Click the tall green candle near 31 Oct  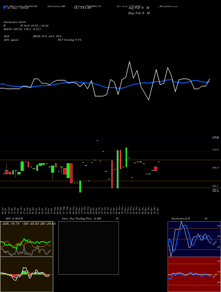point(118,169)
